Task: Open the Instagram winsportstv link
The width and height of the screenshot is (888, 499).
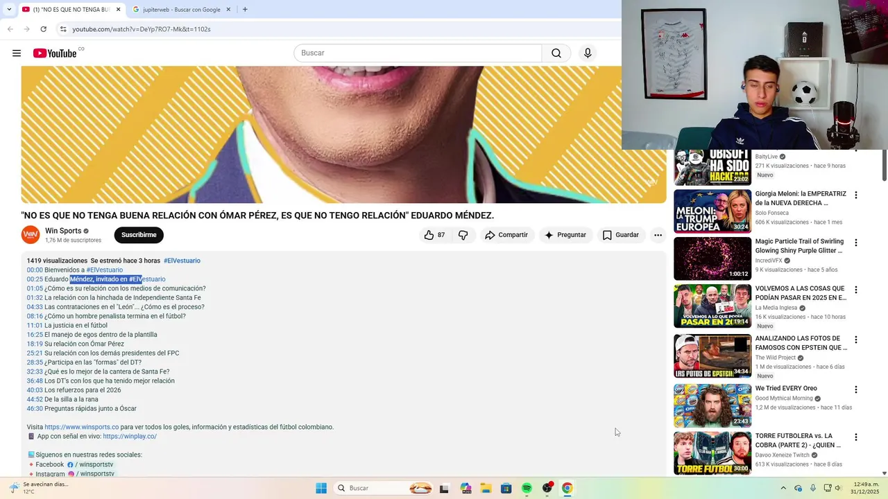Action: tap(92, 474)
